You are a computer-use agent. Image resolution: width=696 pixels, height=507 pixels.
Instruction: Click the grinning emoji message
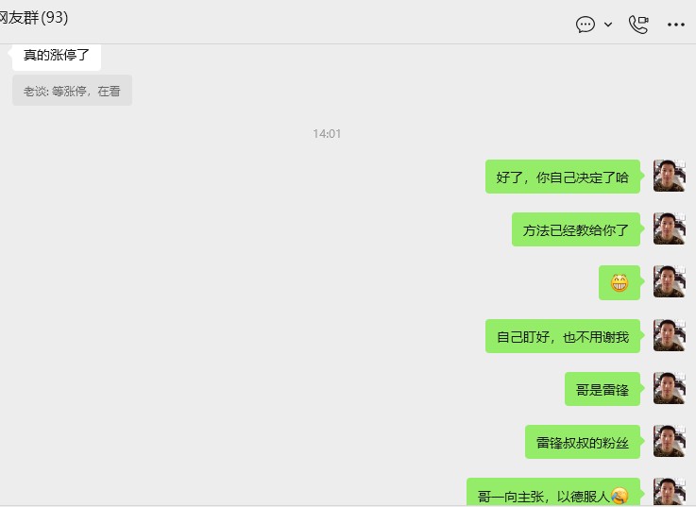point(620,283)
